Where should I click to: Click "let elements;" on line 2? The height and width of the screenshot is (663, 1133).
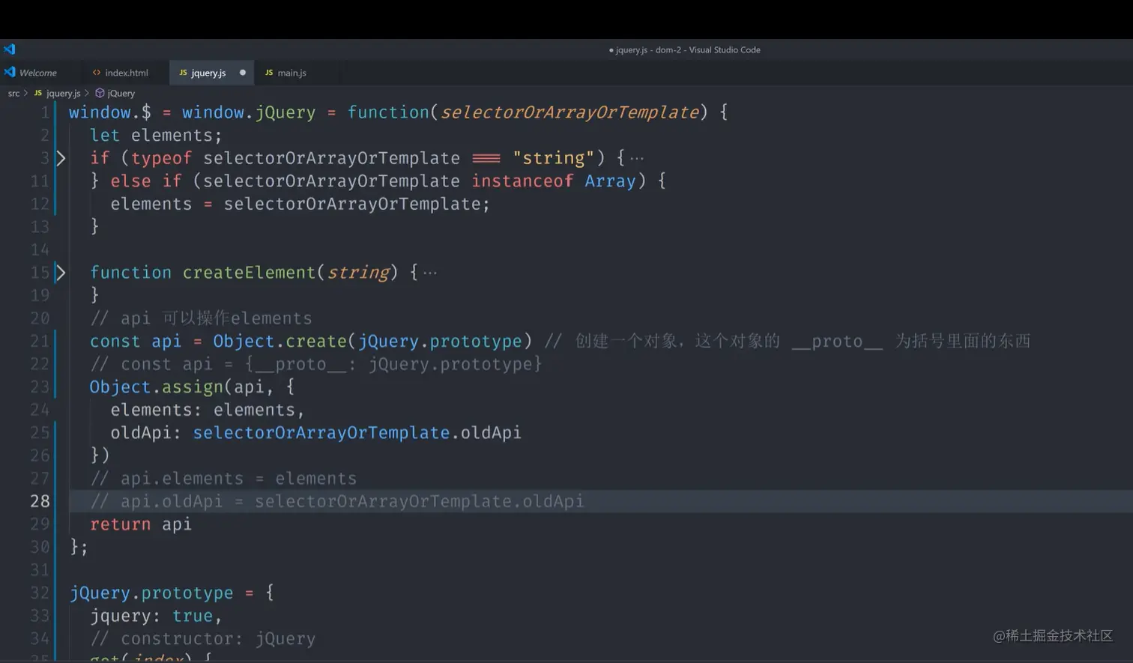point(156,136)
